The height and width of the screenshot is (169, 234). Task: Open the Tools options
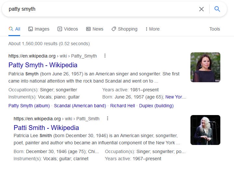point(214,29)
